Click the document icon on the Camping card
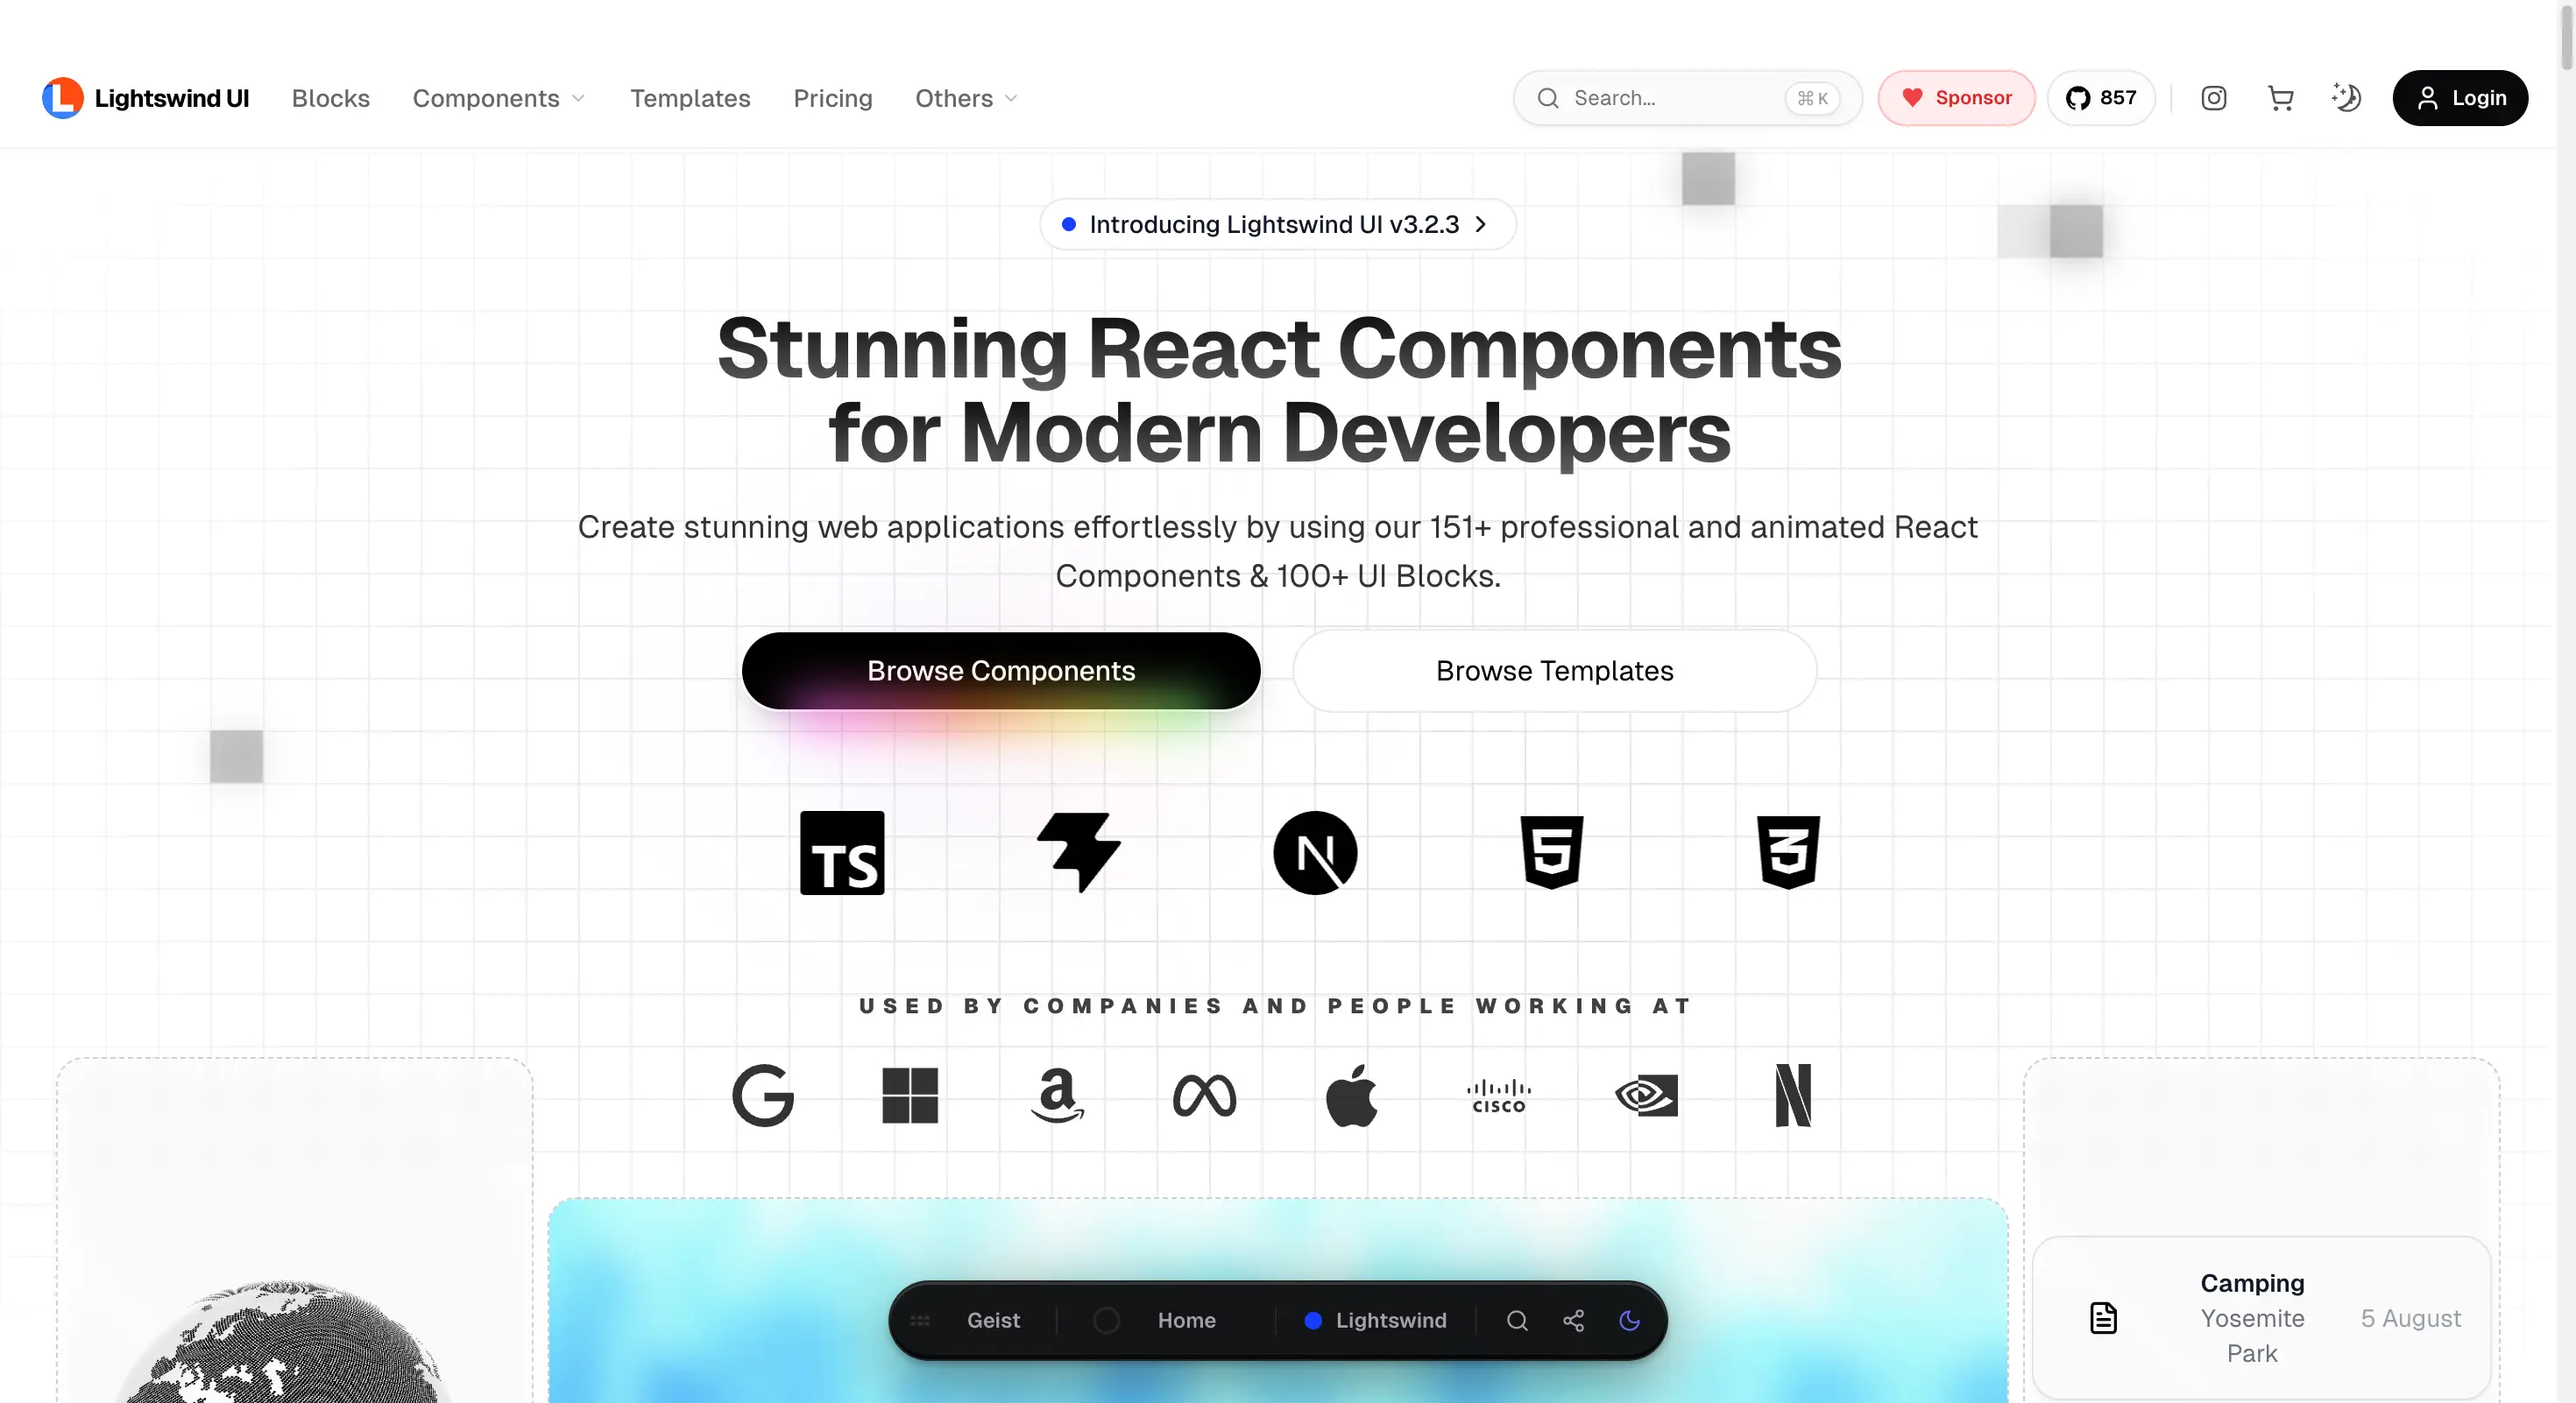Viewport: 2576px width, 1403px height. point(2103,1318)
